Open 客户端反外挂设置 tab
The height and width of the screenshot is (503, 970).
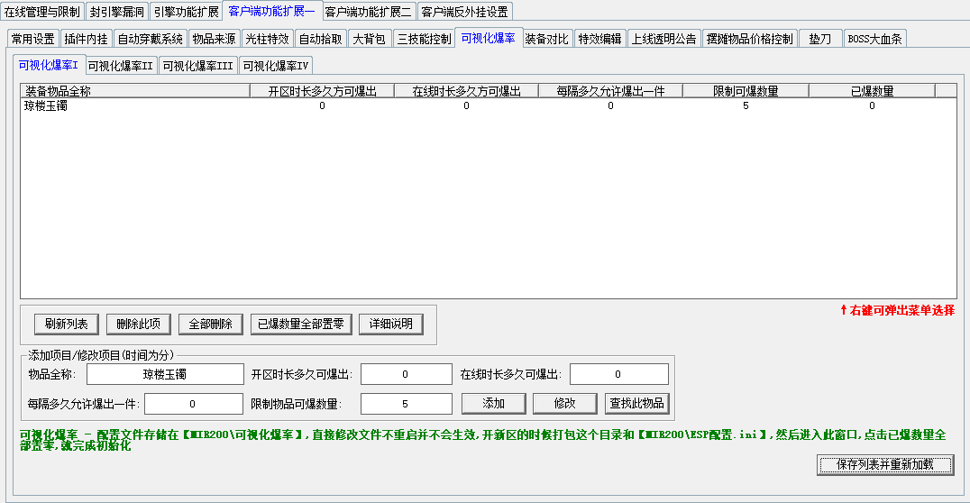(x=464, y=12)
